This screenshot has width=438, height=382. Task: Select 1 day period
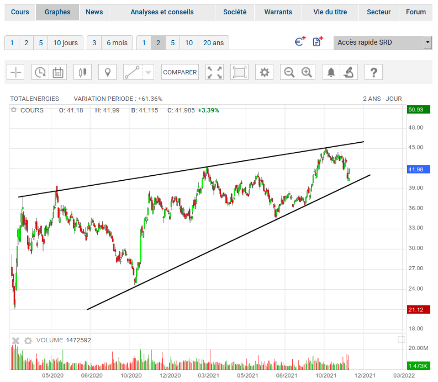(12, 42)
